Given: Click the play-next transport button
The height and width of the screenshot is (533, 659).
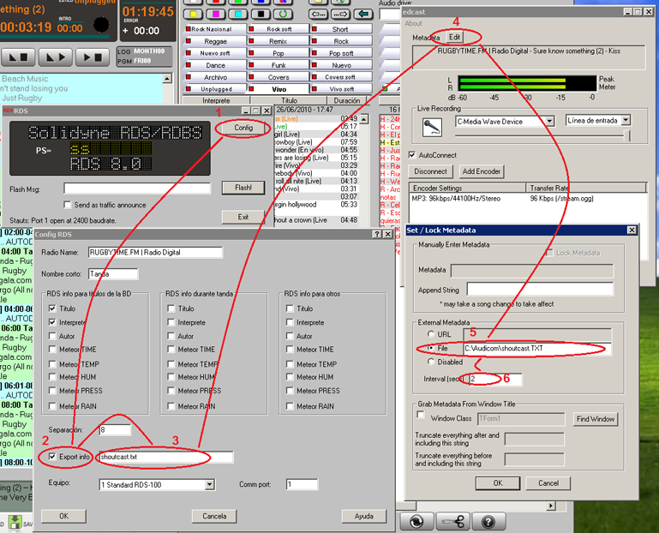Looking at the screenshot, I should pos(56,57).
